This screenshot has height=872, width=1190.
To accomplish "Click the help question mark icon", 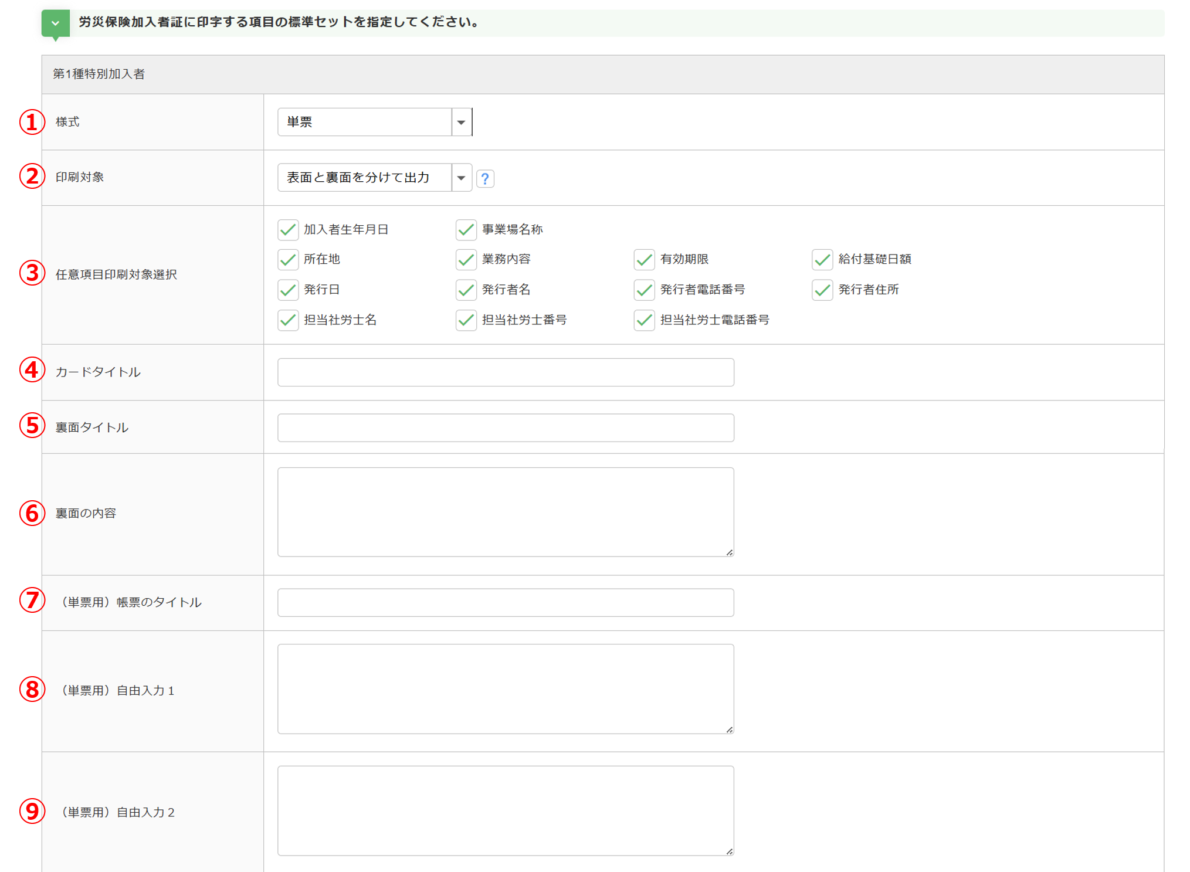I will pyautogui.click(x=485, y=178).
